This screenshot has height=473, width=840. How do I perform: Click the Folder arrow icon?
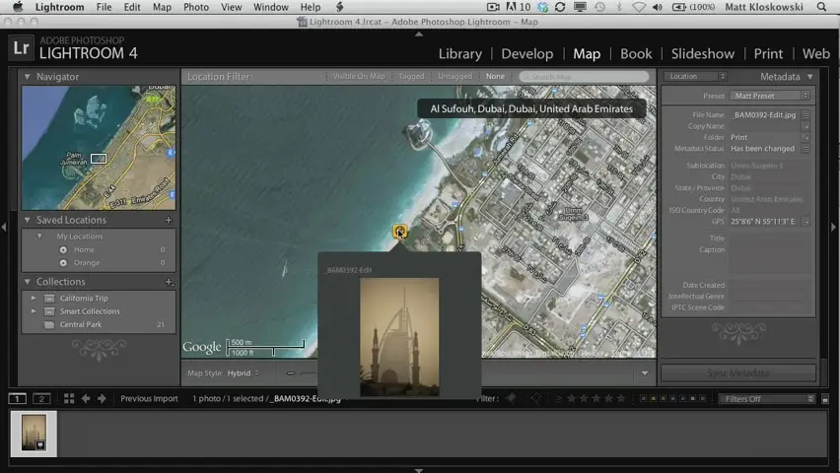(x=805, y=137)
